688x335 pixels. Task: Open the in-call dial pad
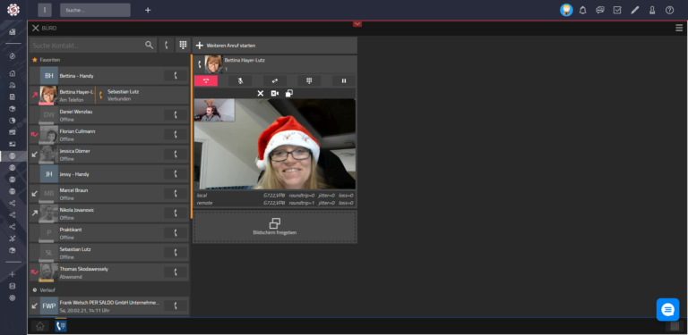309,81
